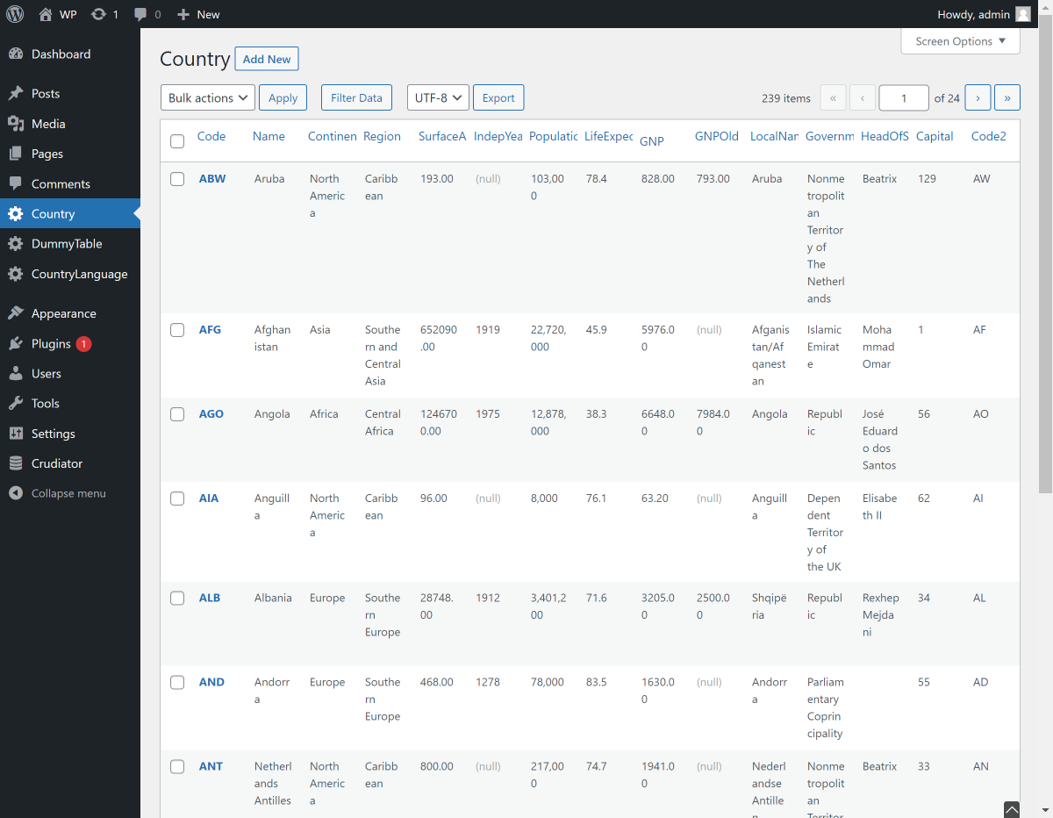Click the Crudiator database icon
This screenshot has height=818, width=1053.
16,463
